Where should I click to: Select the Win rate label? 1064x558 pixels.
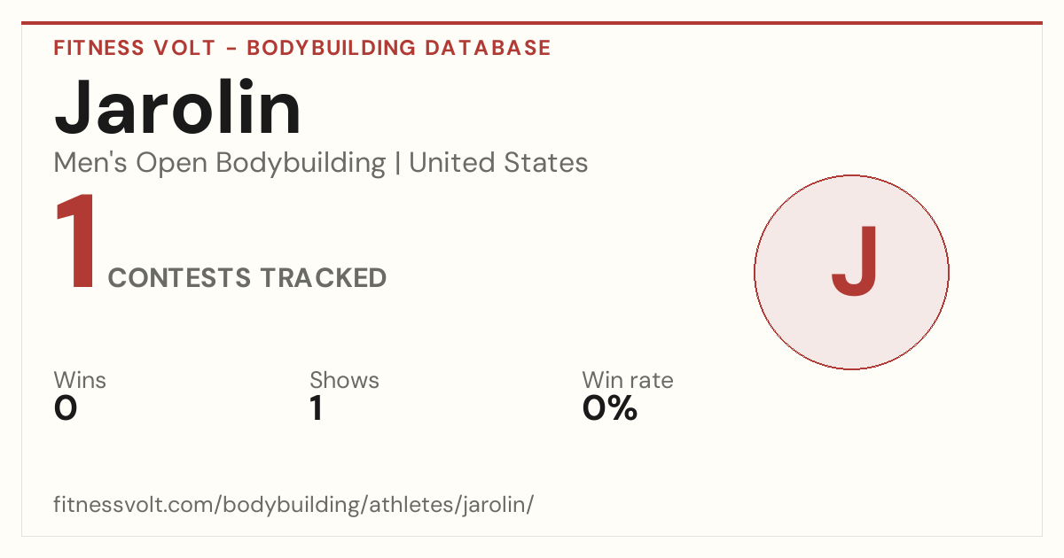click(628, 380)
